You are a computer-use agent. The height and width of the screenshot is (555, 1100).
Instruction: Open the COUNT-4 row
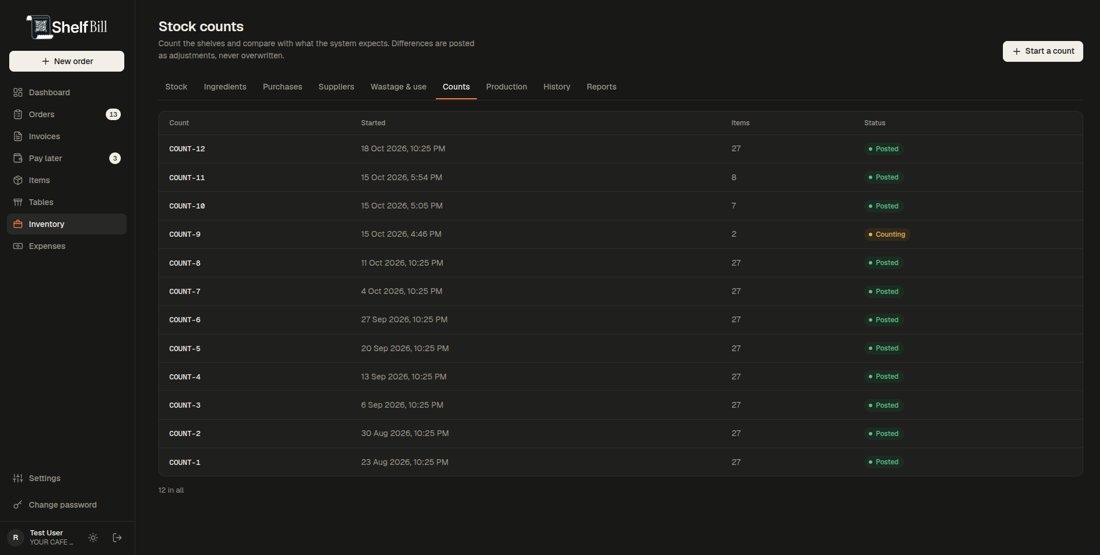[x=620, y=377]
